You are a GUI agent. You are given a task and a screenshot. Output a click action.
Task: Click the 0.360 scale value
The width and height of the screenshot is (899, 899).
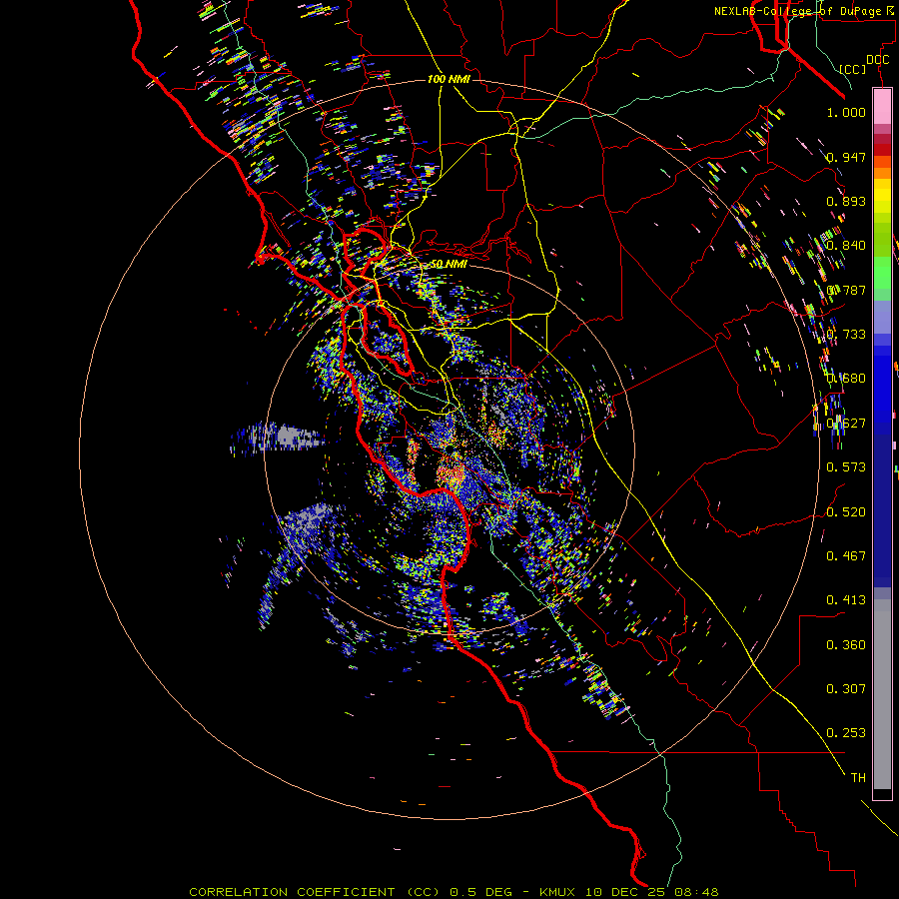click(x=846, y=645)
